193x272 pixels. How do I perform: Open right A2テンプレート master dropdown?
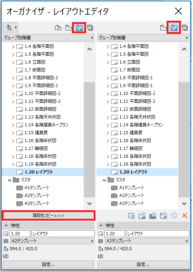point(147,241)
